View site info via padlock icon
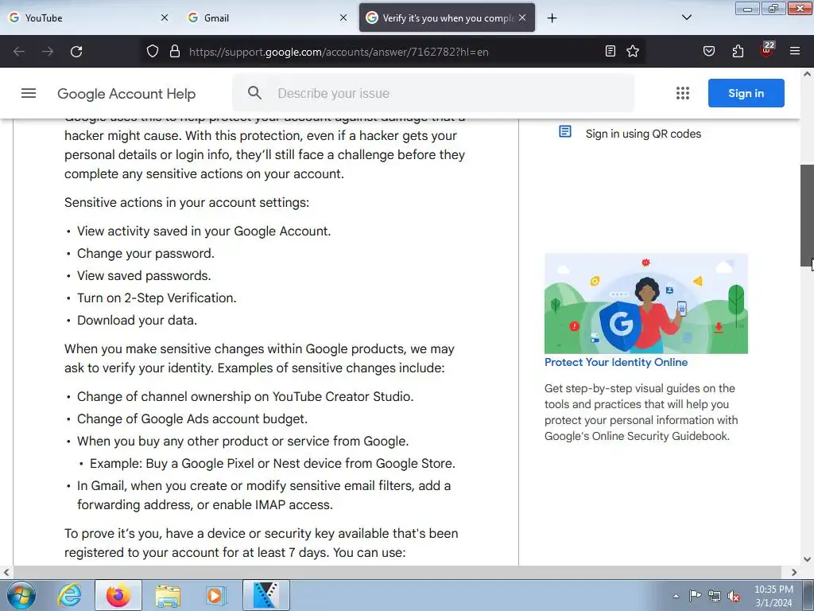Viewport: 814px width, 611px height. pos(175,52)
